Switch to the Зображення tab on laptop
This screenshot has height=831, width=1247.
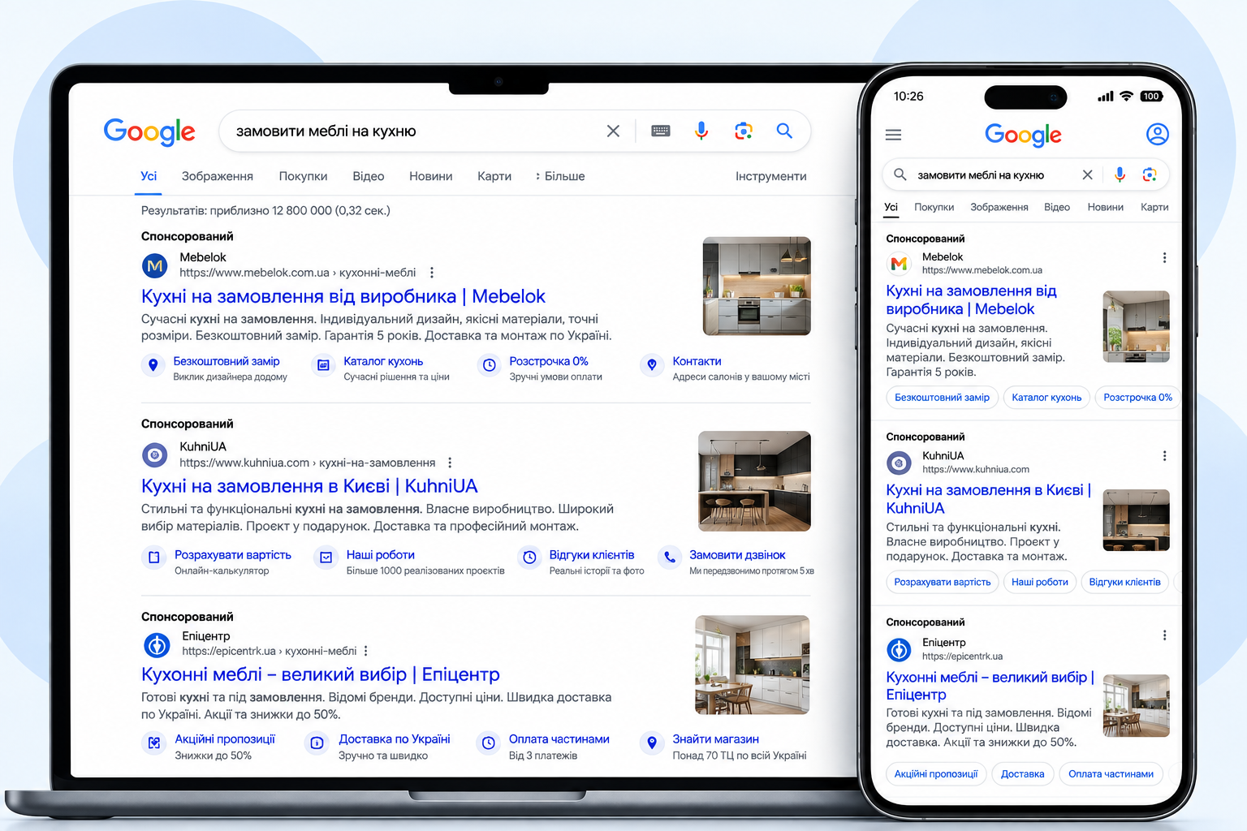(218, 176)
